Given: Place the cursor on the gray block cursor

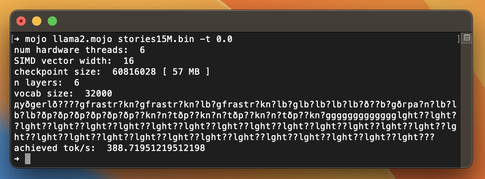Looking at the screenshot, I should (x=28, y=159).
